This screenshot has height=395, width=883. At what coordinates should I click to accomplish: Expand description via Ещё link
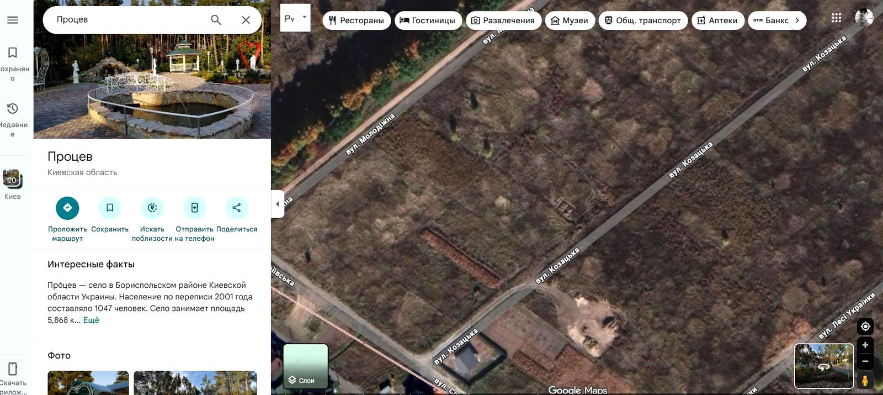click(x=91, y=320)
